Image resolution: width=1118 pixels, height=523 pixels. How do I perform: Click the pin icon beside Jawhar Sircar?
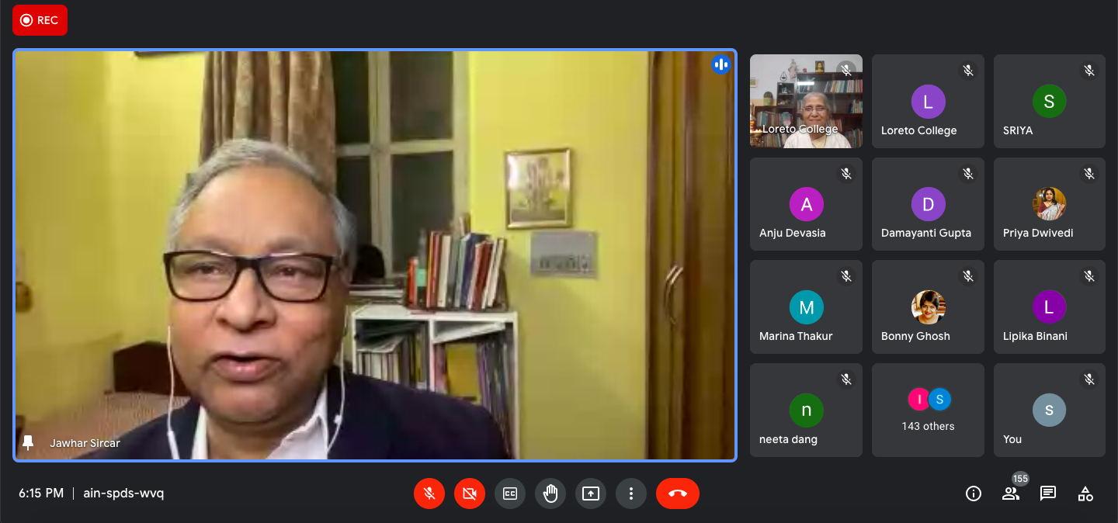(29, 443)
